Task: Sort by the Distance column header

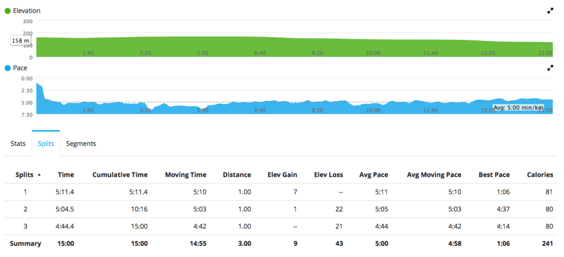Action: point(236,174)
